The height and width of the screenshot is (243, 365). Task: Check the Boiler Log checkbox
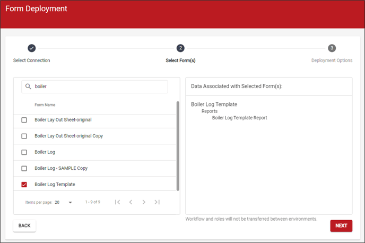coord(24,152)
